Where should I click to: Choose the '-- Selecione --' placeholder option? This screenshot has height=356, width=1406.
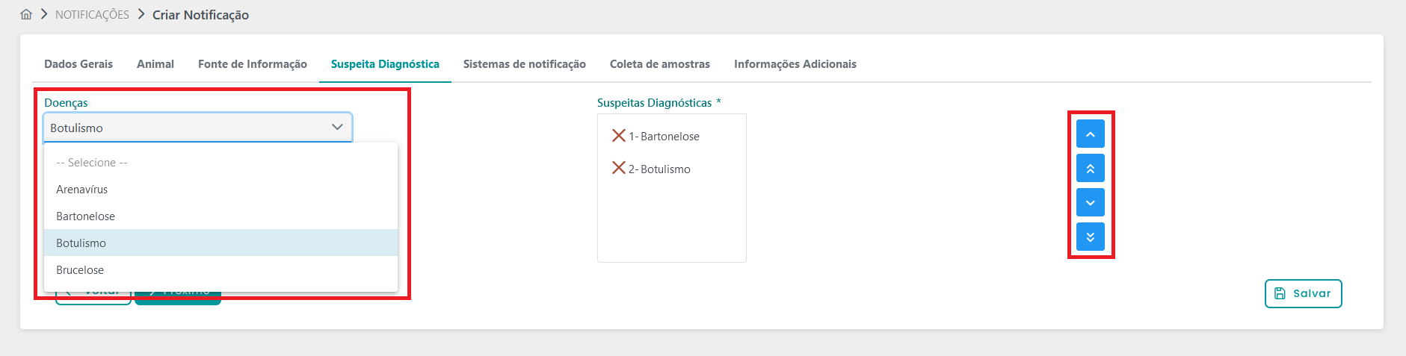[92, 163]
